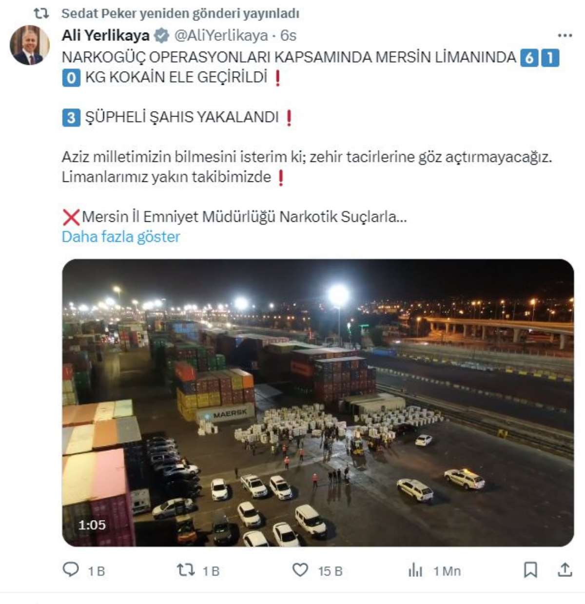Click the reply speech bubble icon
The image size is (585, 604).
coord(71,569)
